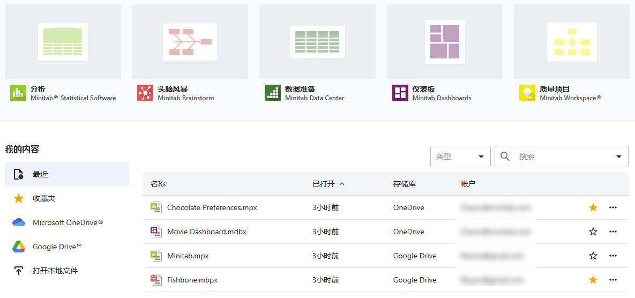The width and height of the screenshot is (635, 298).
Task: Click 打开本地文件 to browse files
Action: coord(55,271)
